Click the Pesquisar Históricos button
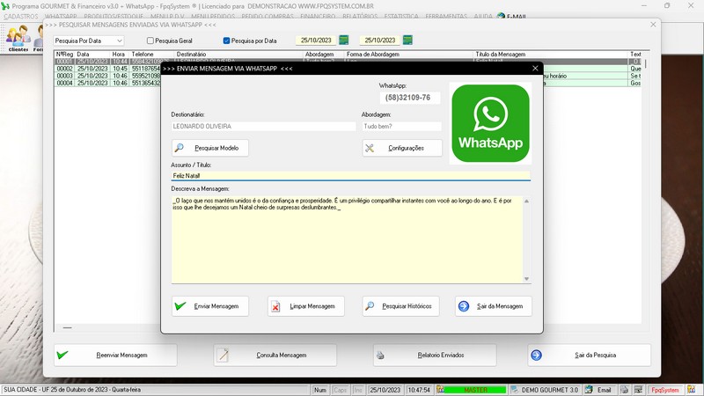 (x=400, y=306)
